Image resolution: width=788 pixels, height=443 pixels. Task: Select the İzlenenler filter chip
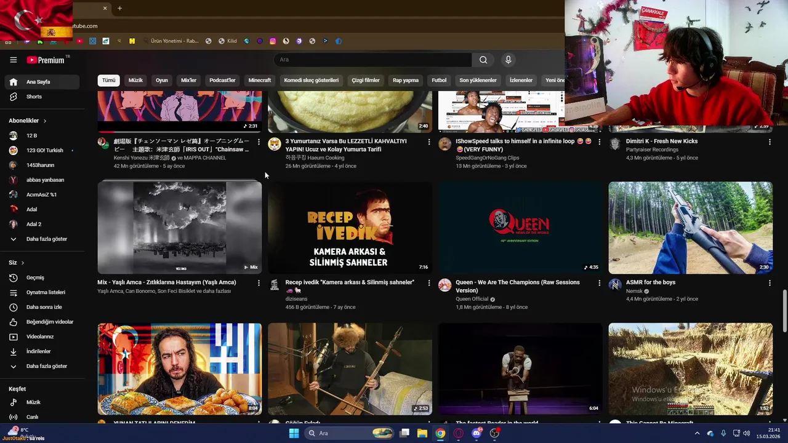coord(521,80)
